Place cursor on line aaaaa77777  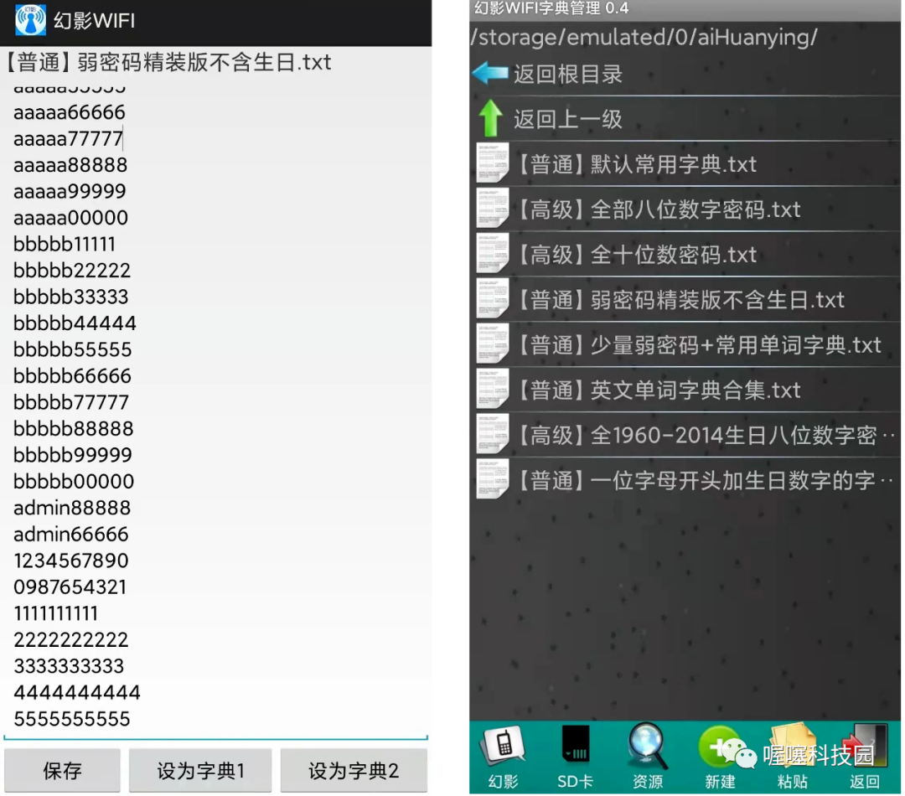pos(68,138)
